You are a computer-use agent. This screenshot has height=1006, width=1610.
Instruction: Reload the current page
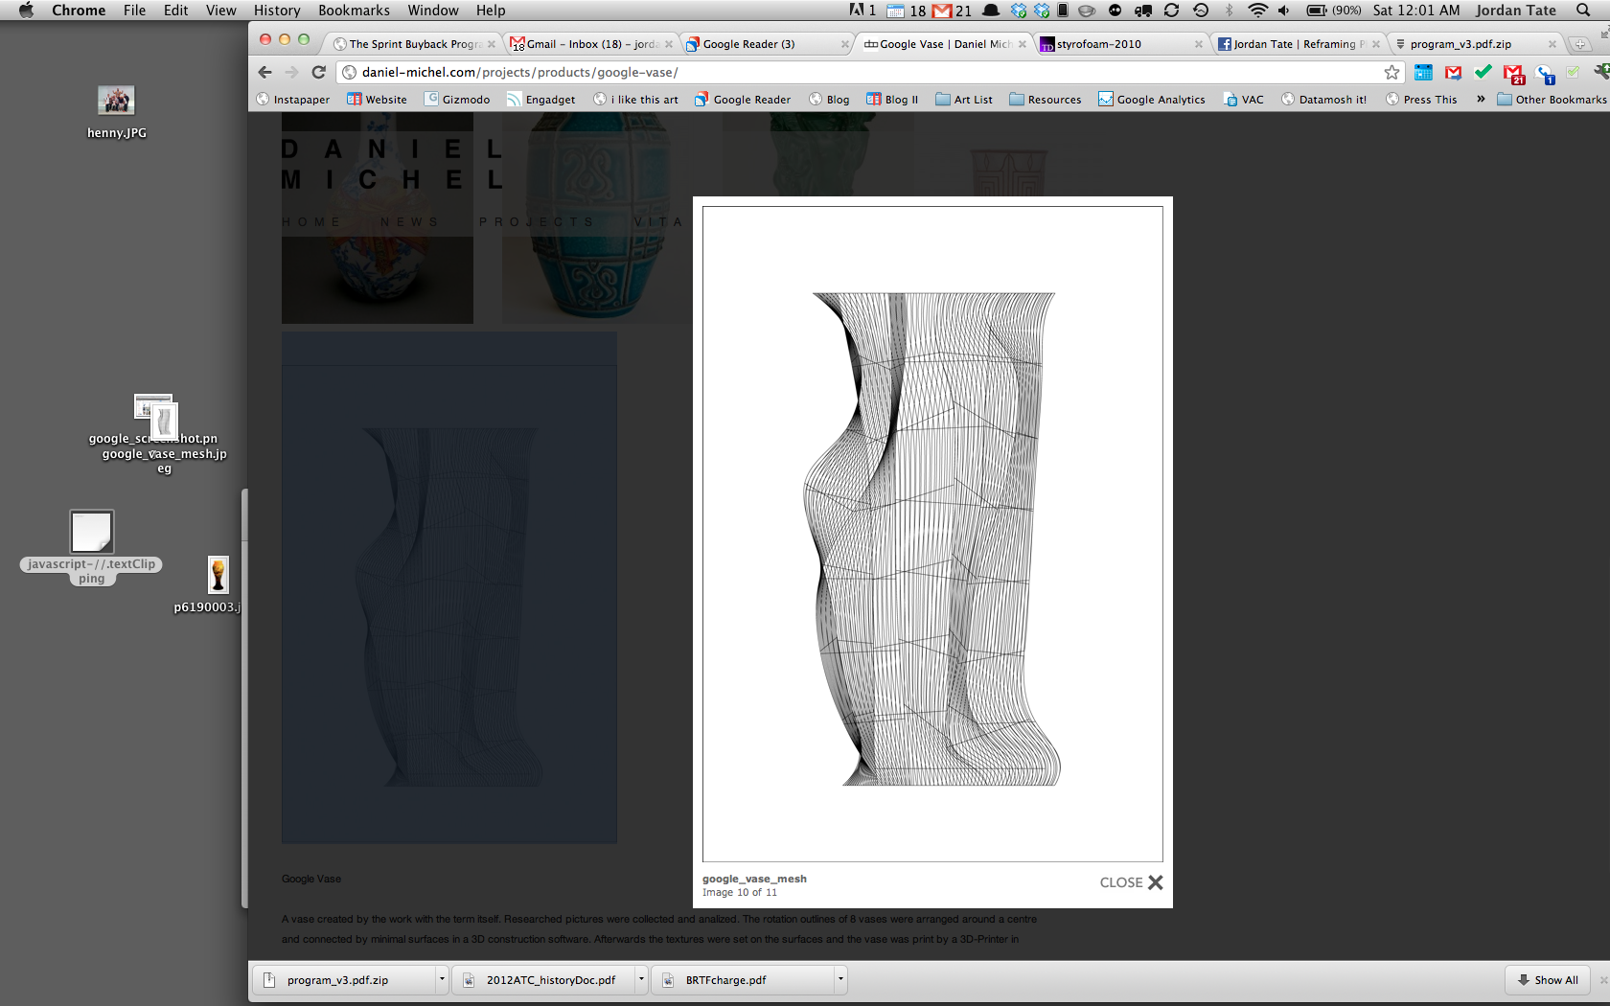point(319,72)
